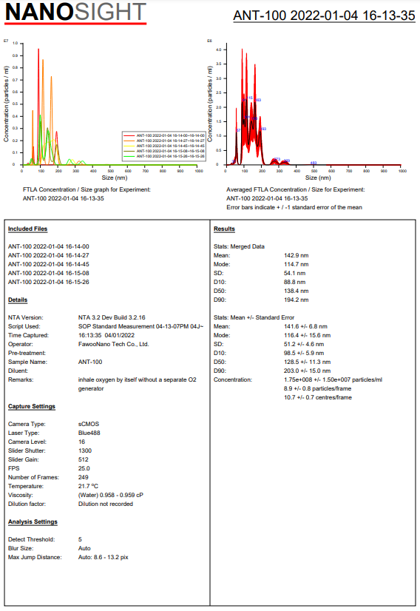The image size is (420, 611).
Task: Click the NANOSIGHT logo
Action: pyautogui.click(x=75, y=13)
